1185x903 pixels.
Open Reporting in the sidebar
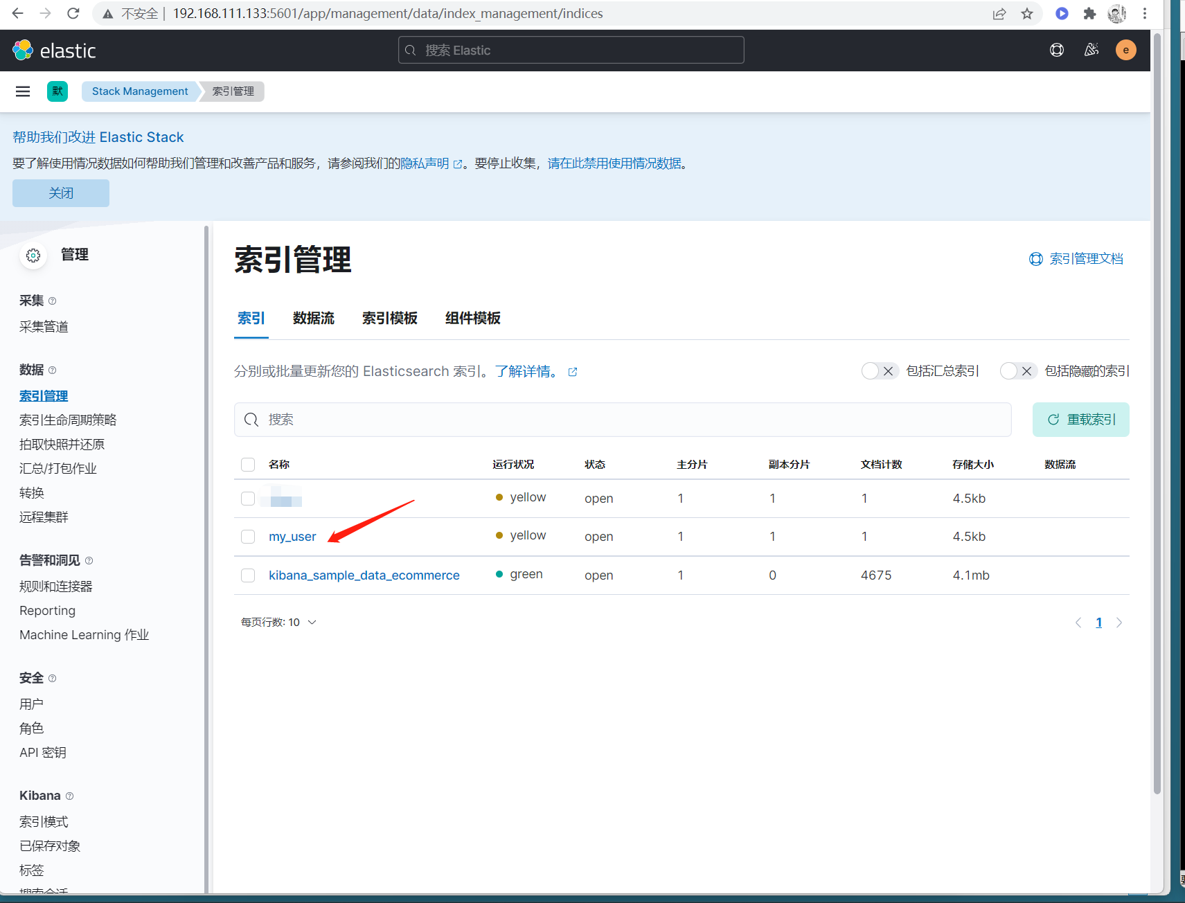[47, 611]
